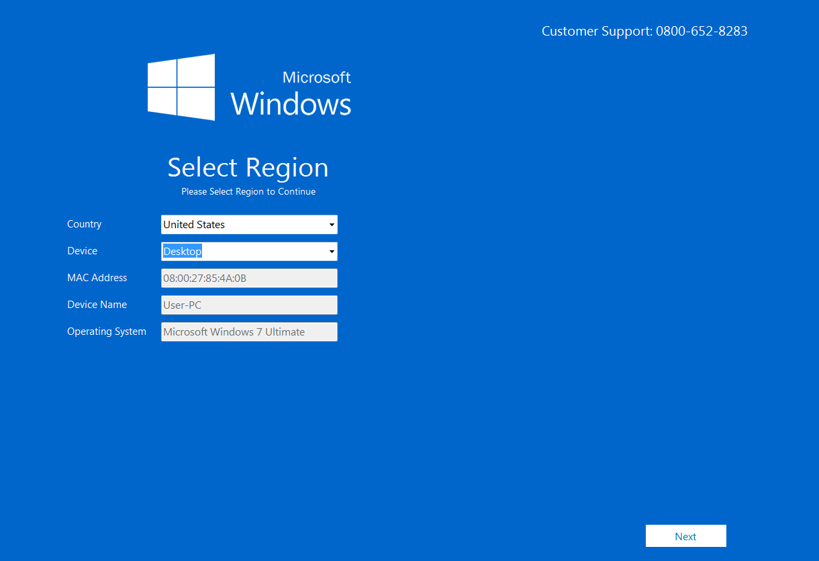Click the Device Name label
The height and width of the screenshot is (561, 819).
coord(97,305)
